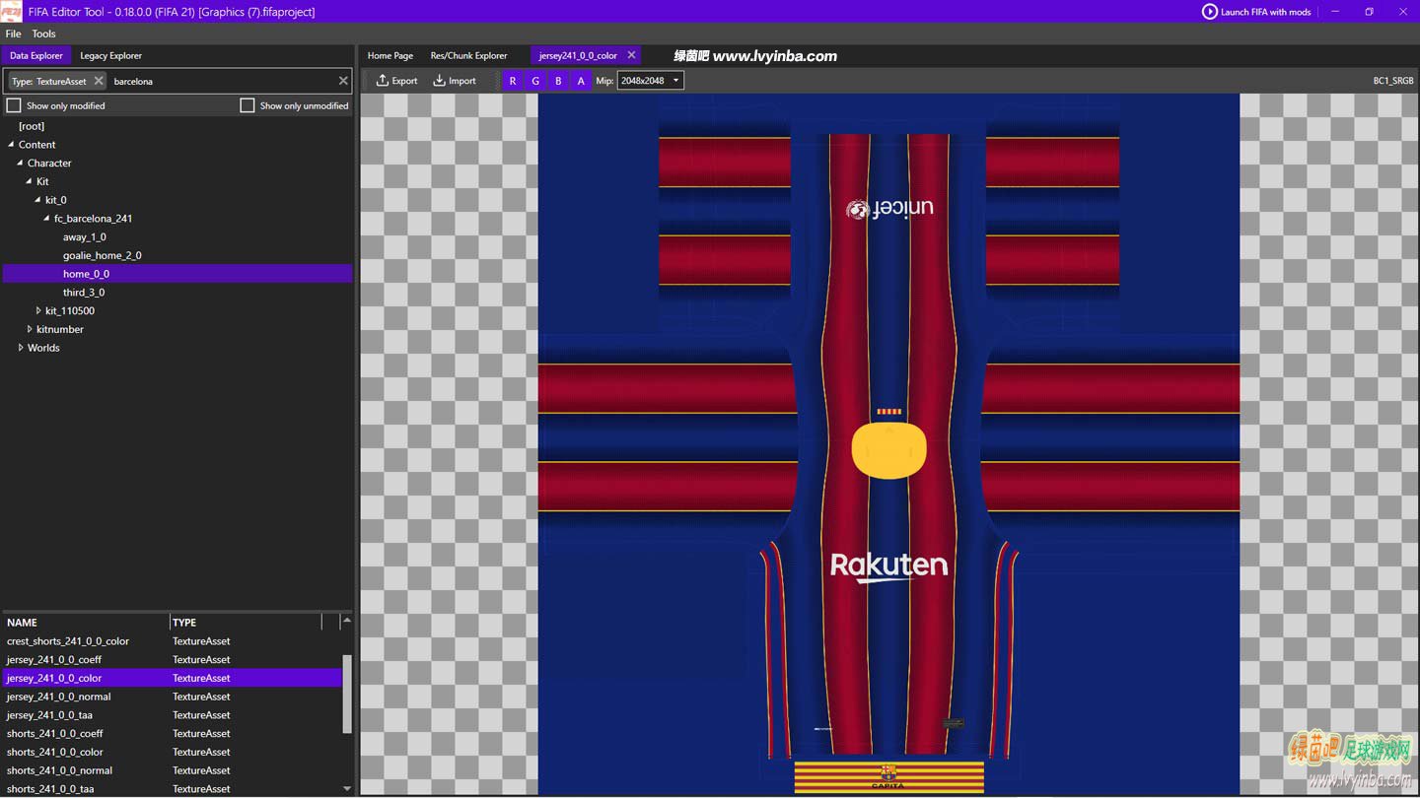1420x798 pixels.
Task: Collapse the Character tree node
Action: 21,164
